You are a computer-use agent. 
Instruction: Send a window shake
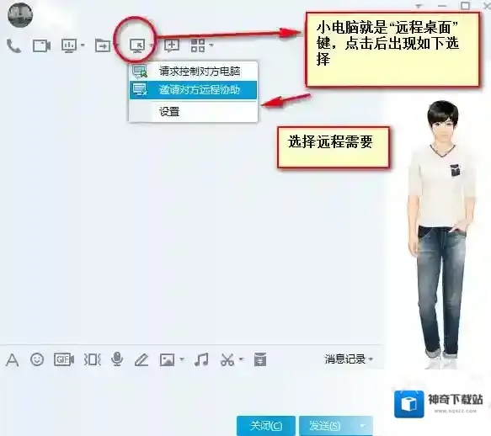(92, 359)
